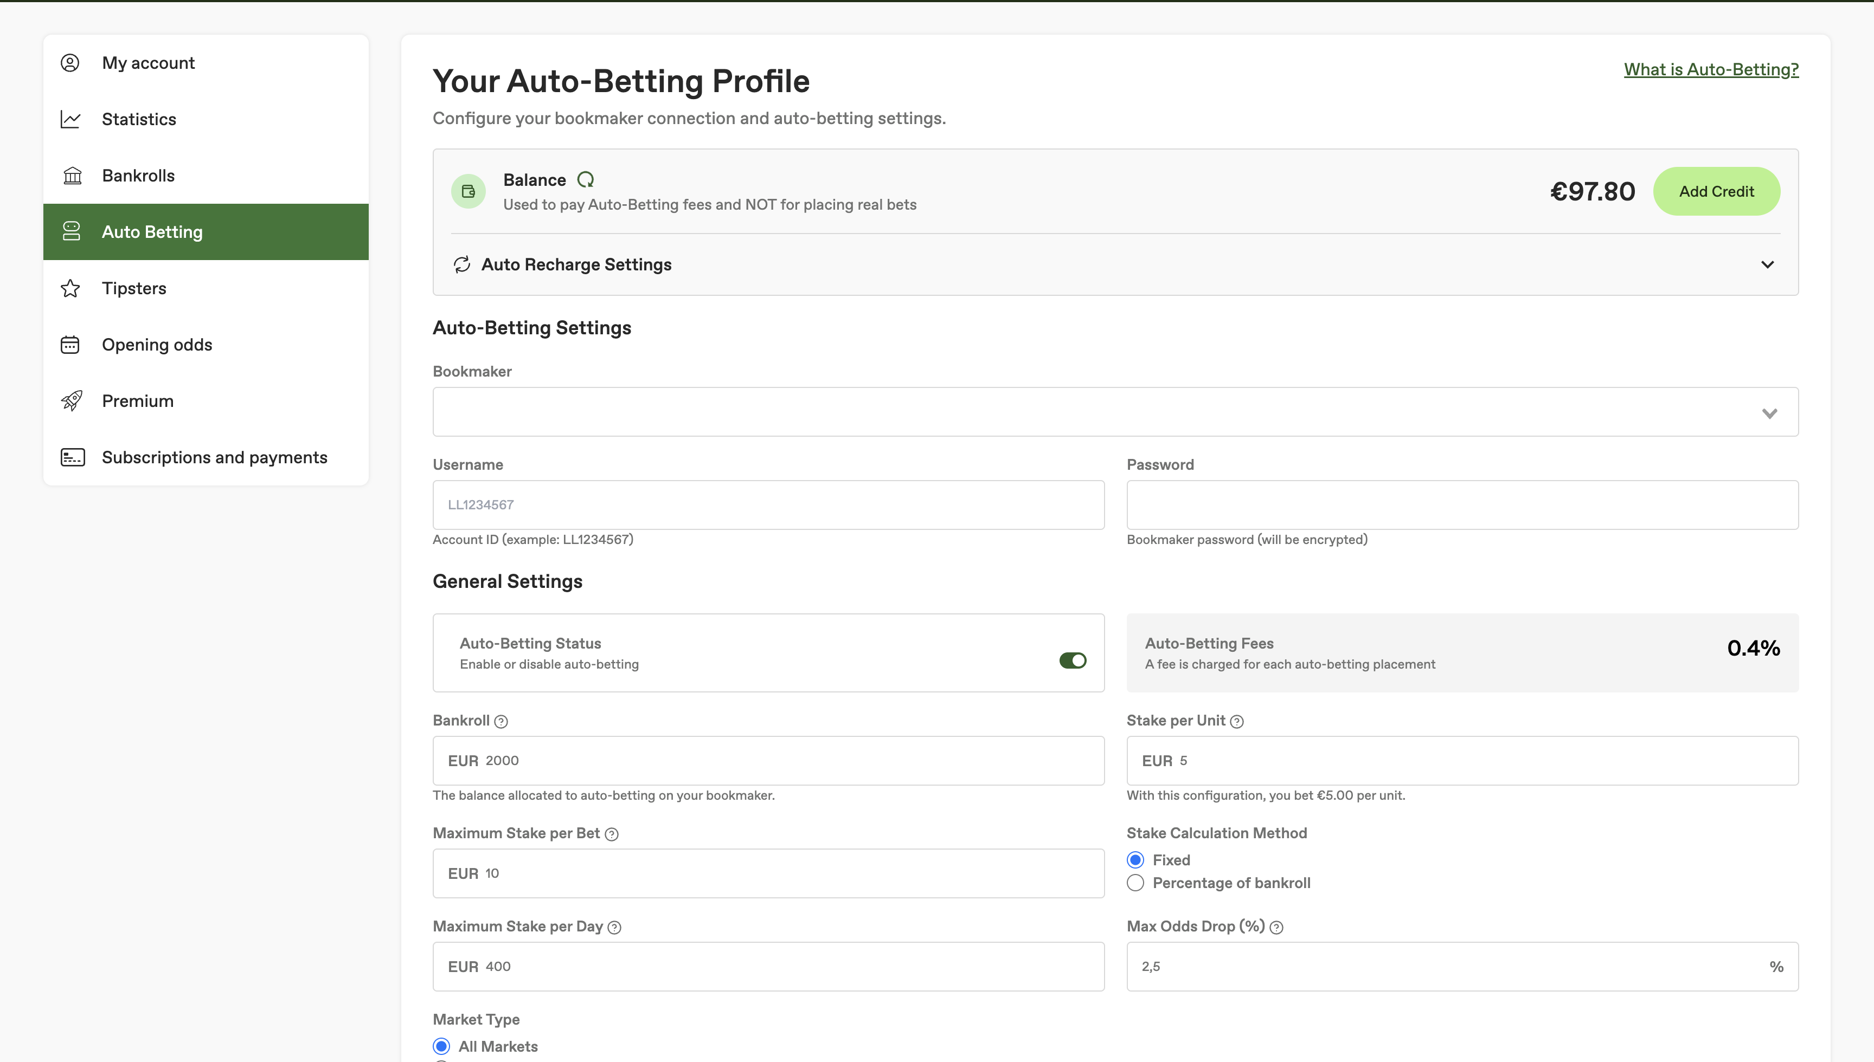The width and height of the screenshot is (1874, 1062).
Task: Click the Maximum Stake per Day help icon
Action: tap(614, 928)
